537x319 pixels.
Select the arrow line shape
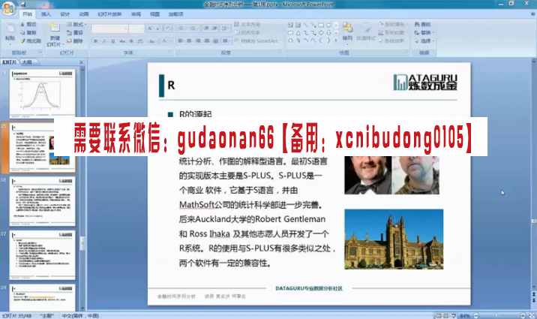pos(313,25)
